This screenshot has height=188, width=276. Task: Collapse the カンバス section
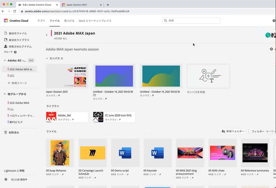tap(47, 58)
